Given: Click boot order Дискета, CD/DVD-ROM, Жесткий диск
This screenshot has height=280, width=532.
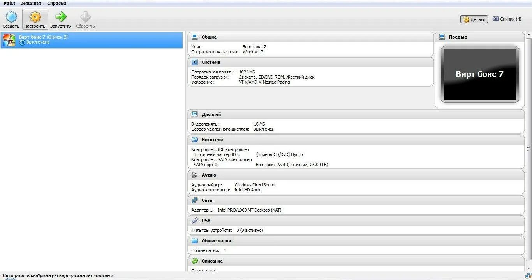Looking at the screenshot, I should (x=277, y=77).
